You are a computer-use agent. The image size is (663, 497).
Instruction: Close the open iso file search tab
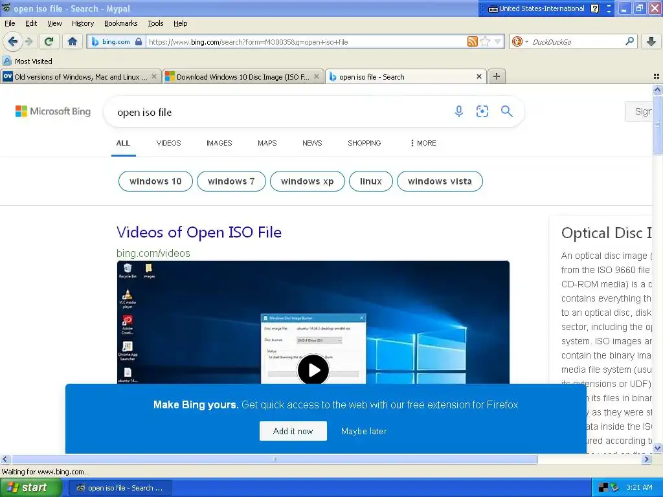(x=479, y=76)
